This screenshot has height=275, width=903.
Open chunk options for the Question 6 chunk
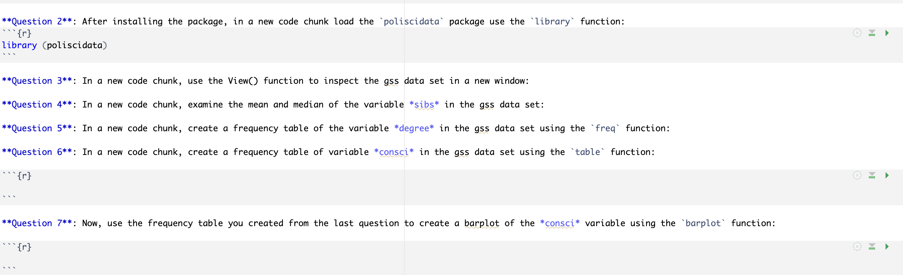pos(857,176)
